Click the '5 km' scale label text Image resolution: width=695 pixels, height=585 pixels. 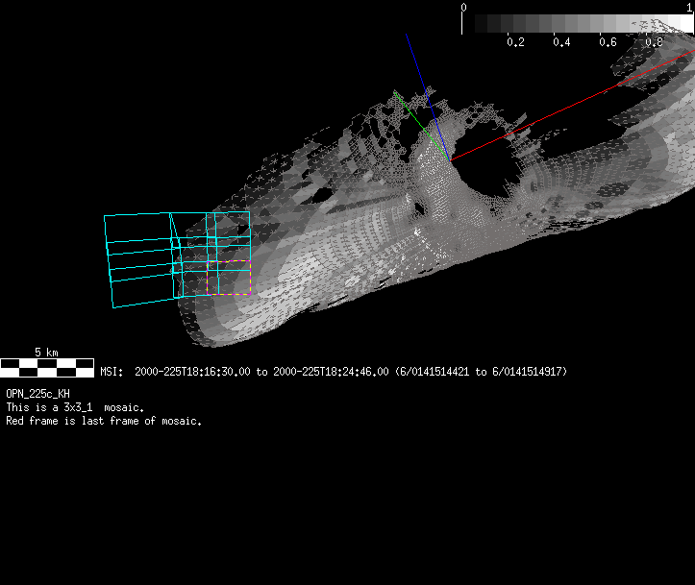(46, 353)
